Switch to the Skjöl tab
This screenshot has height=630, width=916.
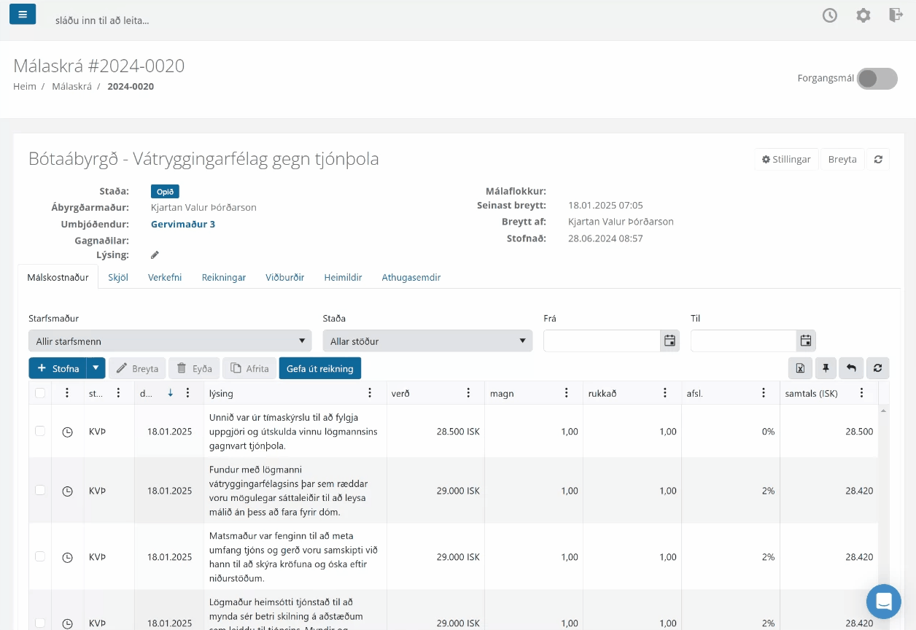tap(118, 277)
